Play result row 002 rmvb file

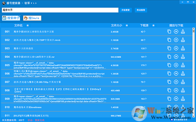coord(176,40)
